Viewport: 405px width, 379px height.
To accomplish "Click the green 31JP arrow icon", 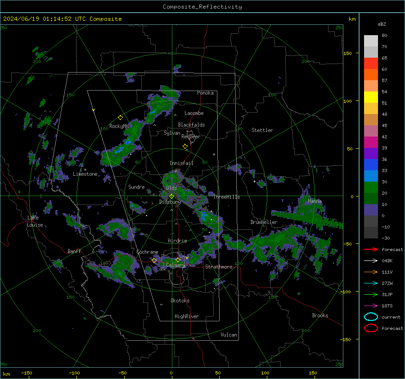I will pos(371,294).
